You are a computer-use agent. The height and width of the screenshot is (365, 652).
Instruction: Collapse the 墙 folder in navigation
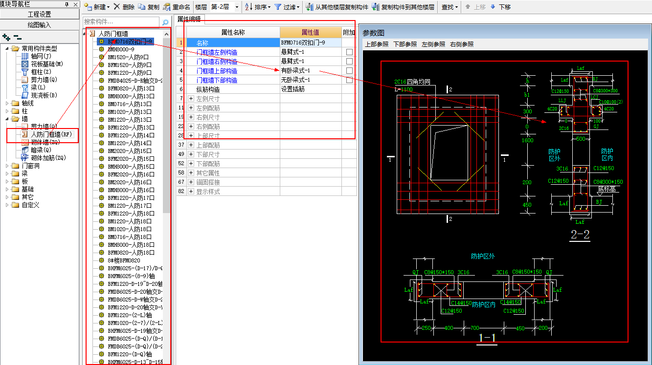click(7, 119)
